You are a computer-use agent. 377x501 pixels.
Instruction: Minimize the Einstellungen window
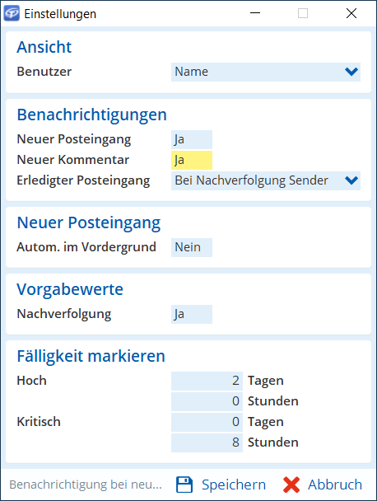255,13
